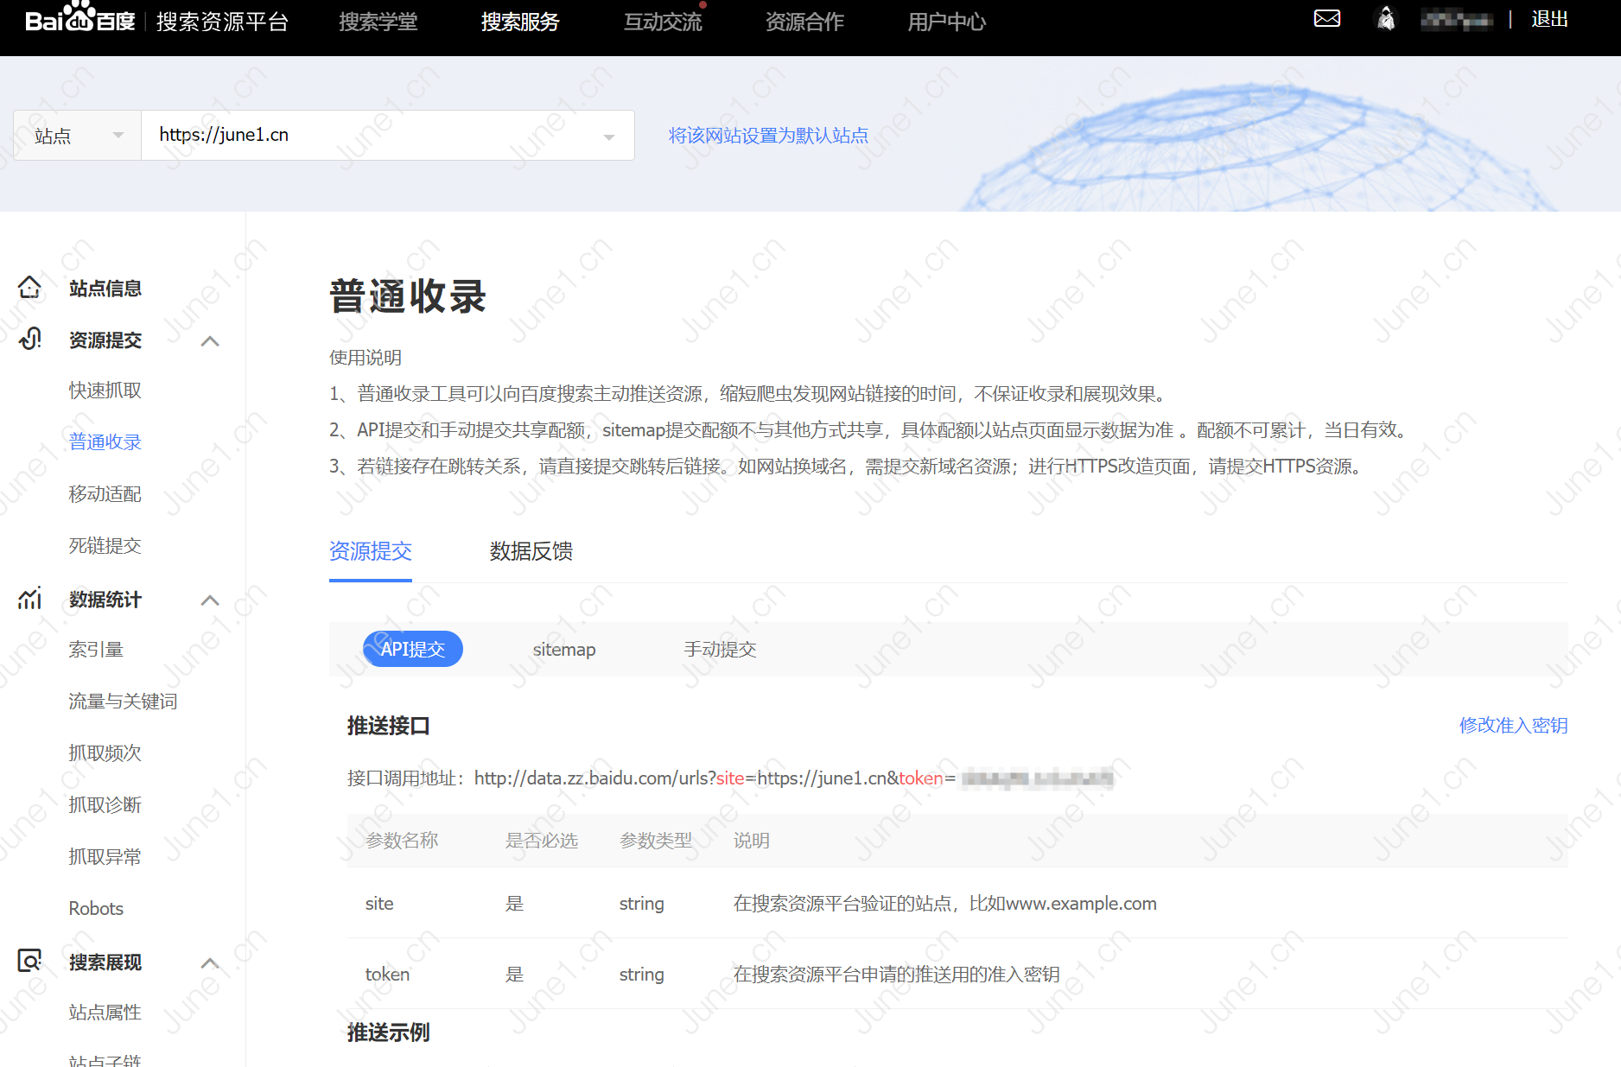
Task: Open 搜索学堂 in top navigation
Action: (378, 22)
